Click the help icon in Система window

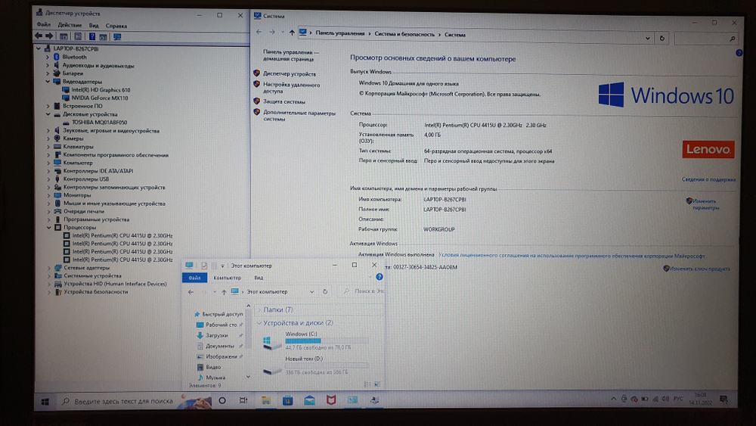[739, 53]
